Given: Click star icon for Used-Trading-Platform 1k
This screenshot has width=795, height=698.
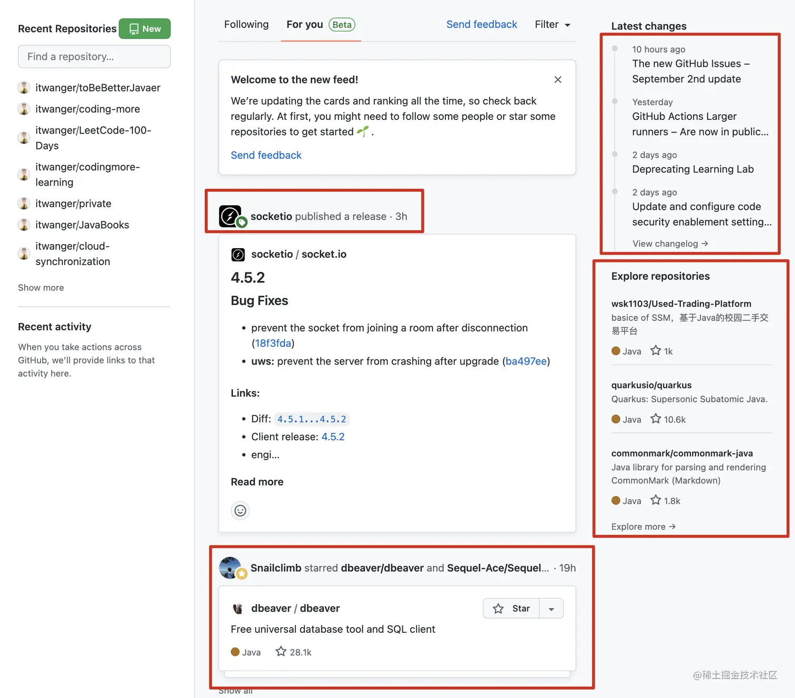Looking at the screenshot, I should (x=656, y=350).
